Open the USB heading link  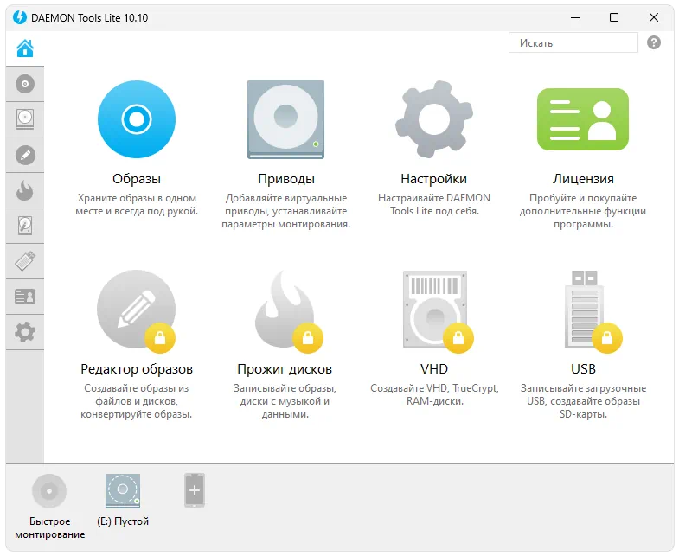pyautogui.click(x=583, y=369)
